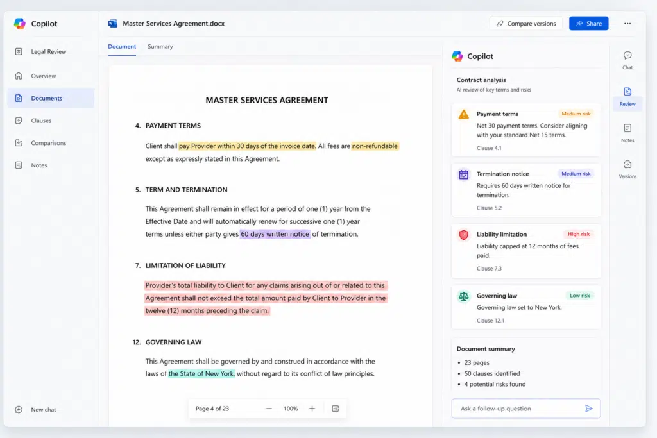Viewport: 657px width, 438px height.
Task: Open the more options ellipsis menu
Action: tap(627, 24)
